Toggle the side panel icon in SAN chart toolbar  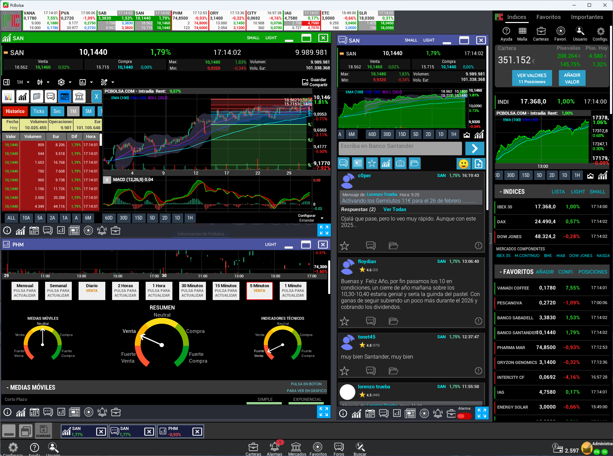click(6, 82)
